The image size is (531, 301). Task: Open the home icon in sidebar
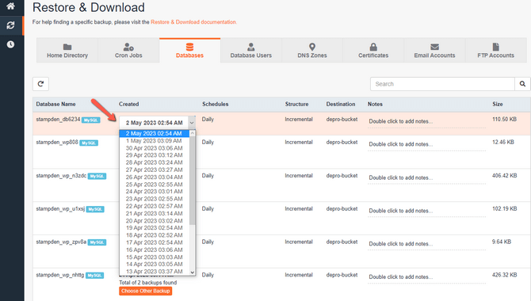pos(10,6)
